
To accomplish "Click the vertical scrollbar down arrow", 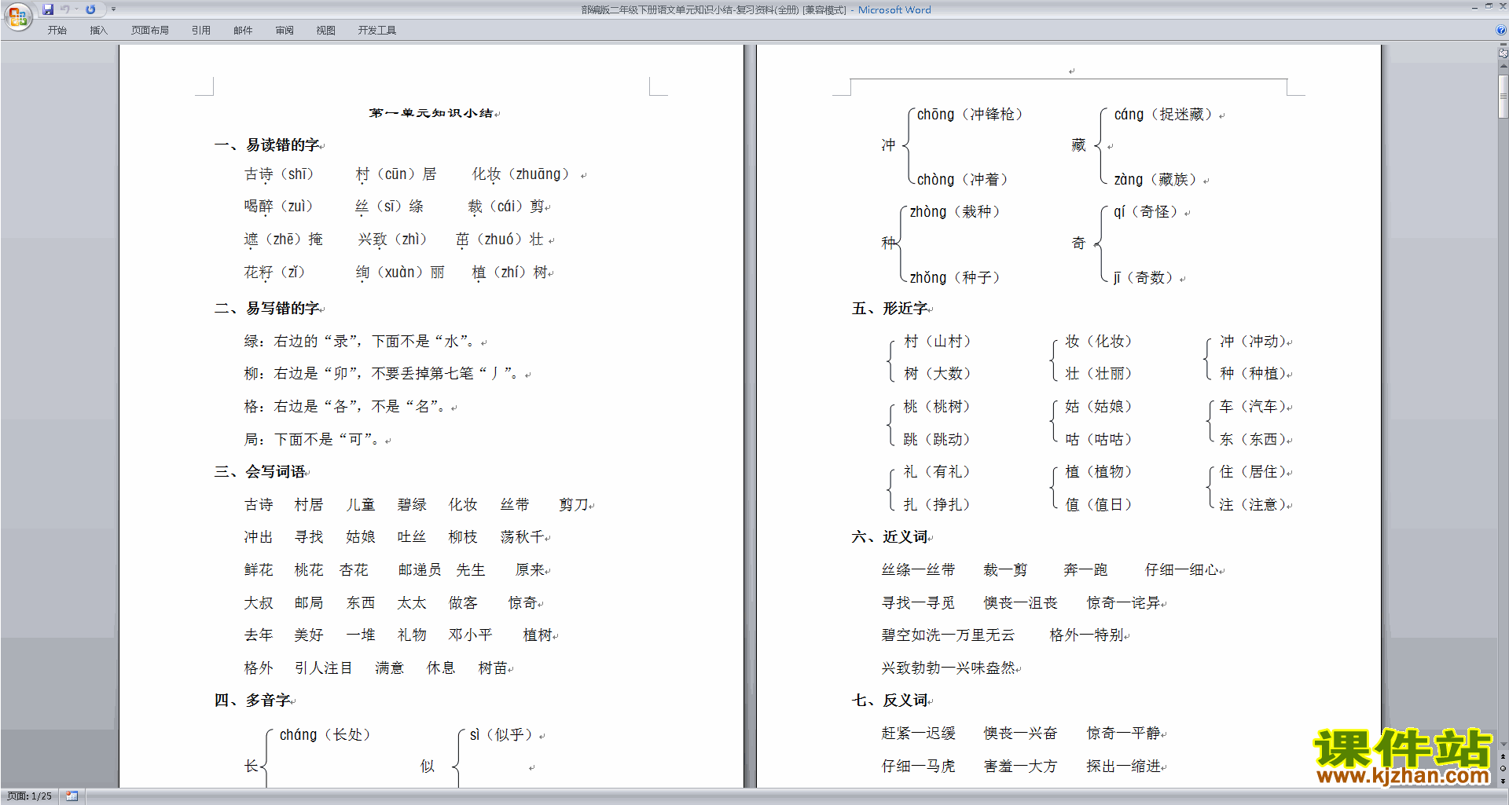I will [1503, 744].
